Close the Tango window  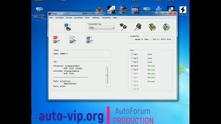pos(173,13)
